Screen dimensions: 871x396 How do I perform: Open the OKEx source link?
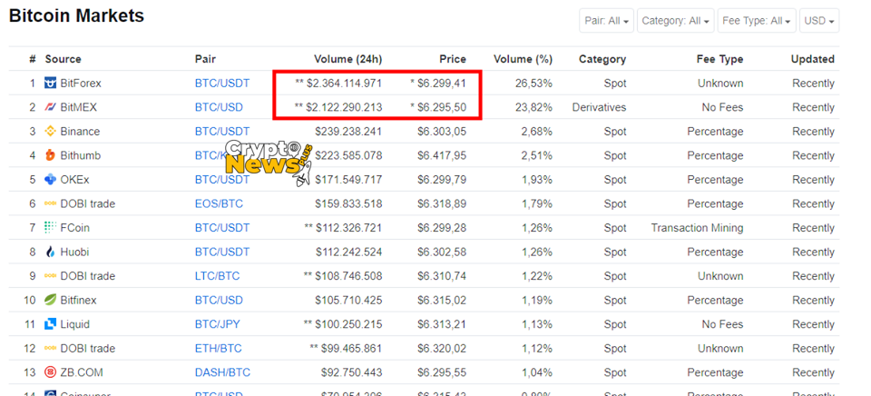click(74, 180)
